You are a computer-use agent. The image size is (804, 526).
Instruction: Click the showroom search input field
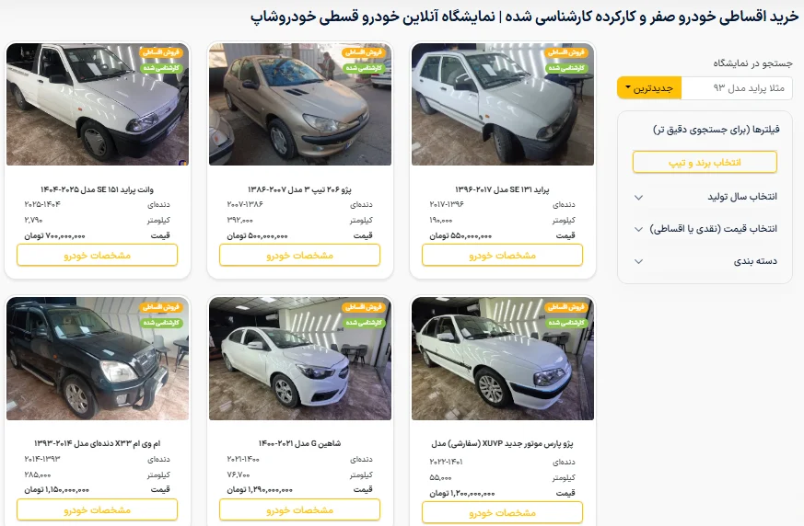pos(737,88)
